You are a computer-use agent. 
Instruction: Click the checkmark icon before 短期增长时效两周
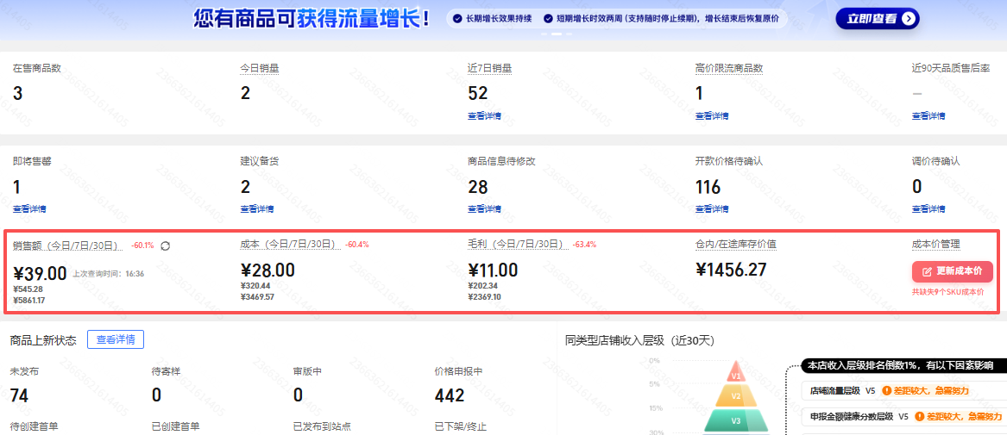548,18
